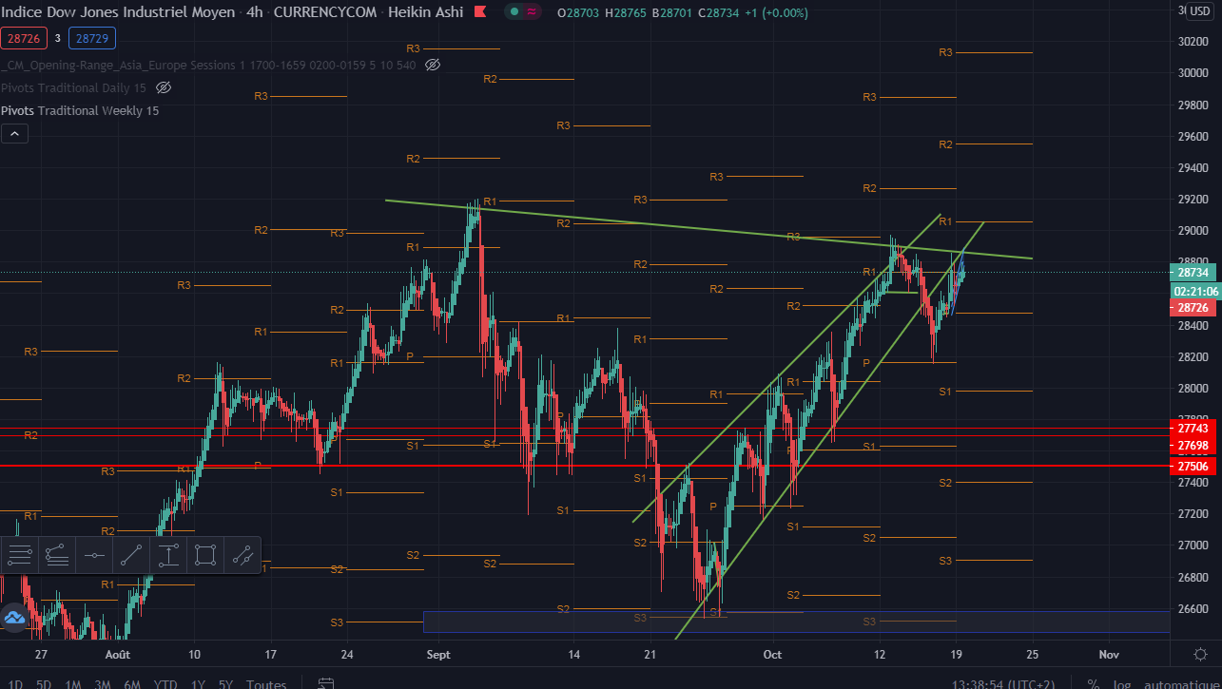Click the current price label 28734 on axis

coord(1192,273)
